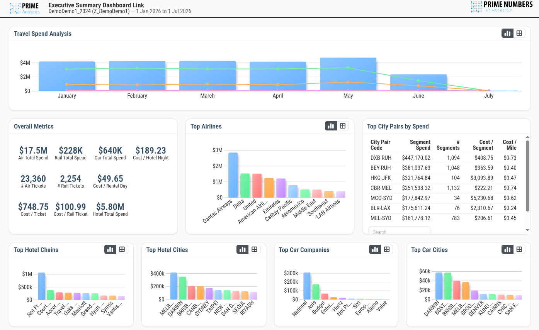Image resolution: width=539 pixels, height=330 pixels.
Task: Sort by Segment Spend column header
Action: (x=420, y=145)
